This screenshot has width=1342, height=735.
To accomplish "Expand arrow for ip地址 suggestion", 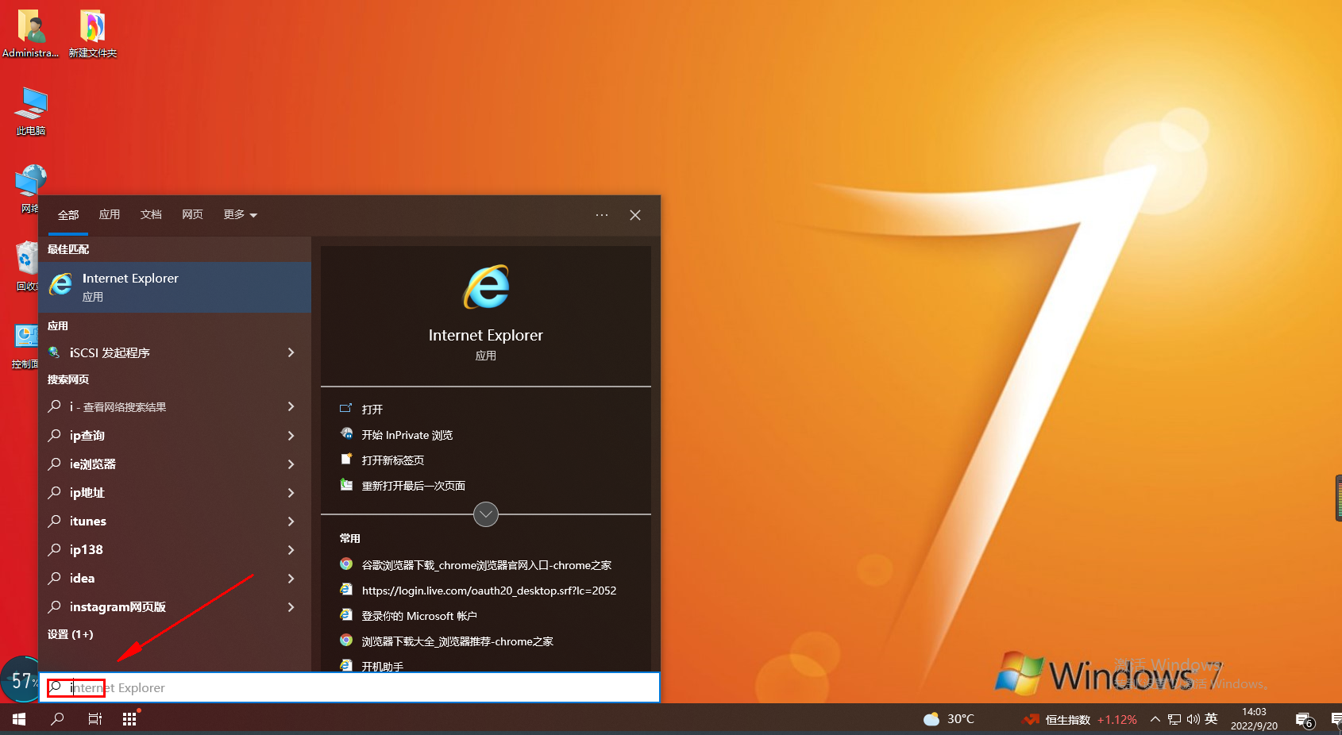I will click(x=291, y=493).
